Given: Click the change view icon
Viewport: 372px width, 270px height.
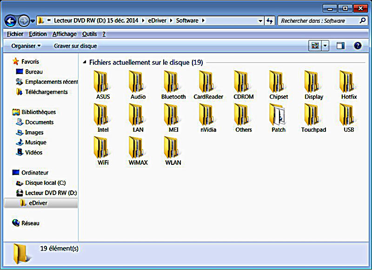Looking at the screenshot, I should (x=315, y=46).
